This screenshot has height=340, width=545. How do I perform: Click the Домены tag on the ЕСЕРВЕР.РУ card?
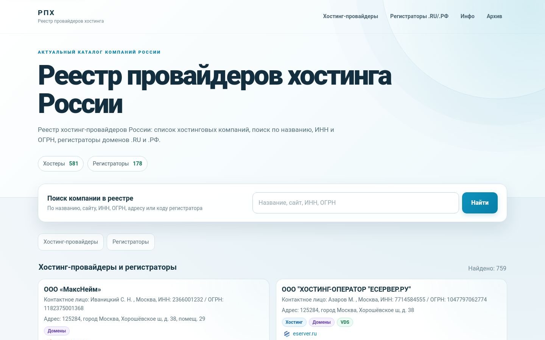(x=322, y=322)
